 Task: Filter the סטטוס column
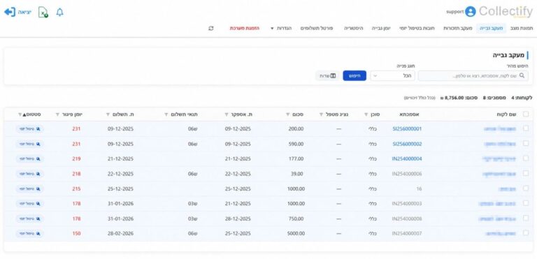click(20, 114)
